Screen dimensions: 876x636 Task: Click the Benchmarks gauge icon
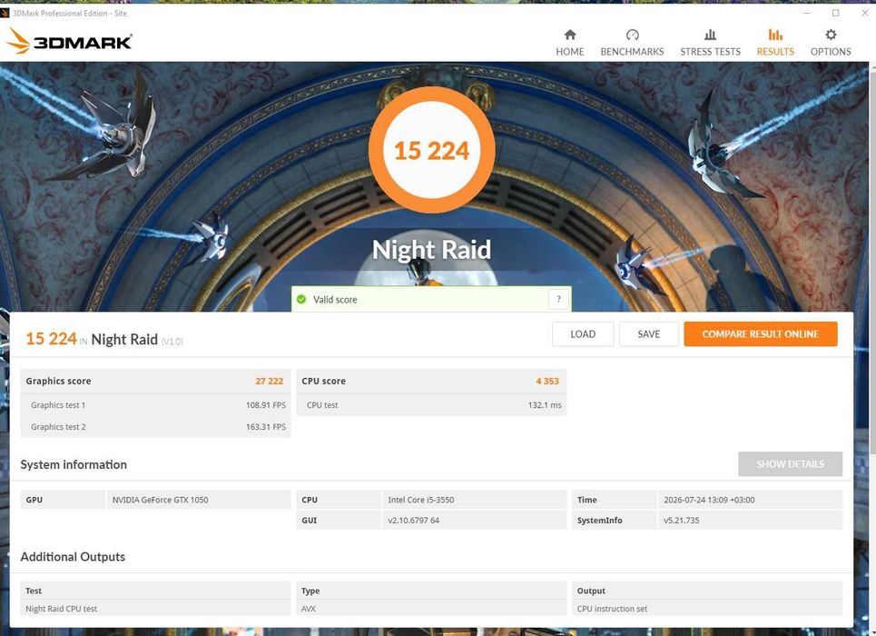632,35
